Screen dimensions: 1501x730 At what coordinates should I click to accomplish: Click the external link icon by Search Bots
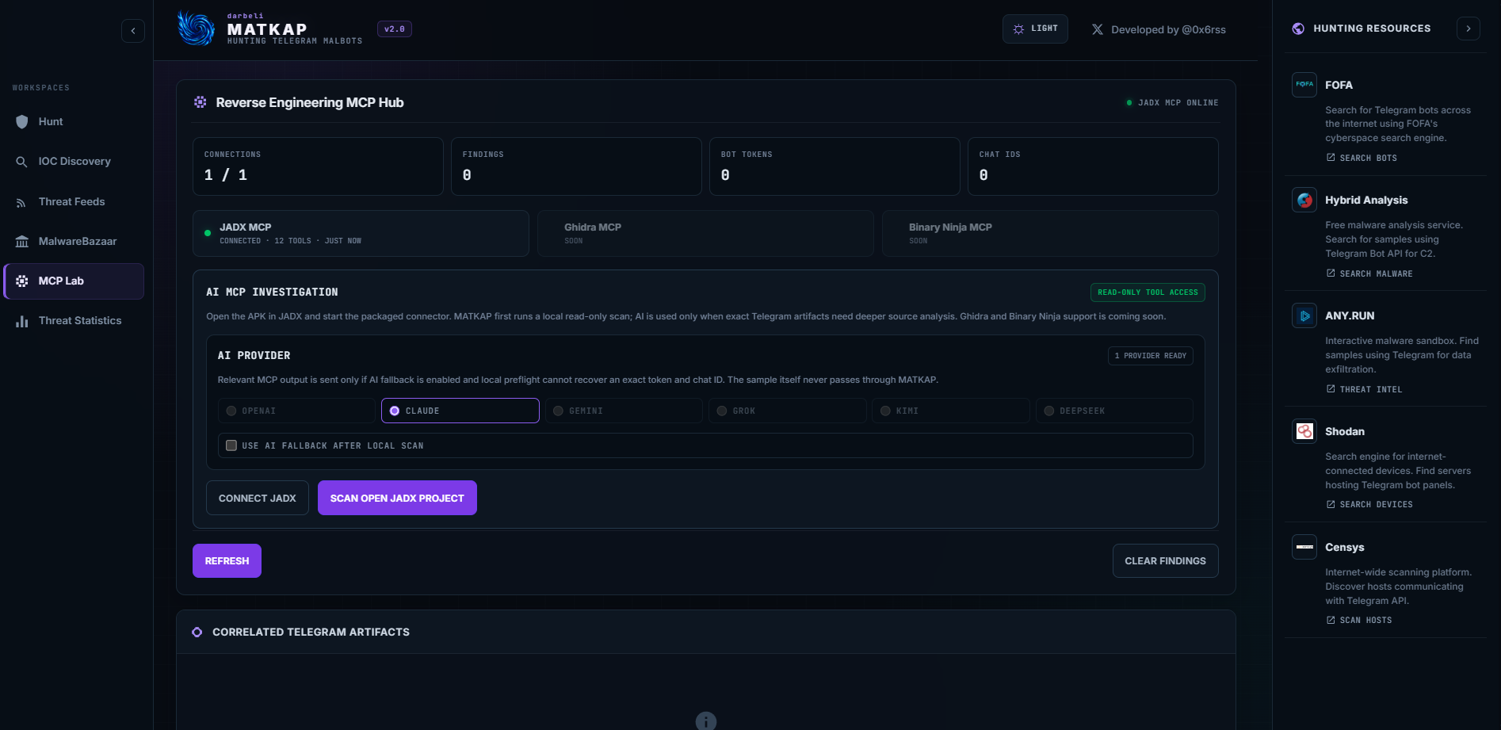(x=1331, y=158)
